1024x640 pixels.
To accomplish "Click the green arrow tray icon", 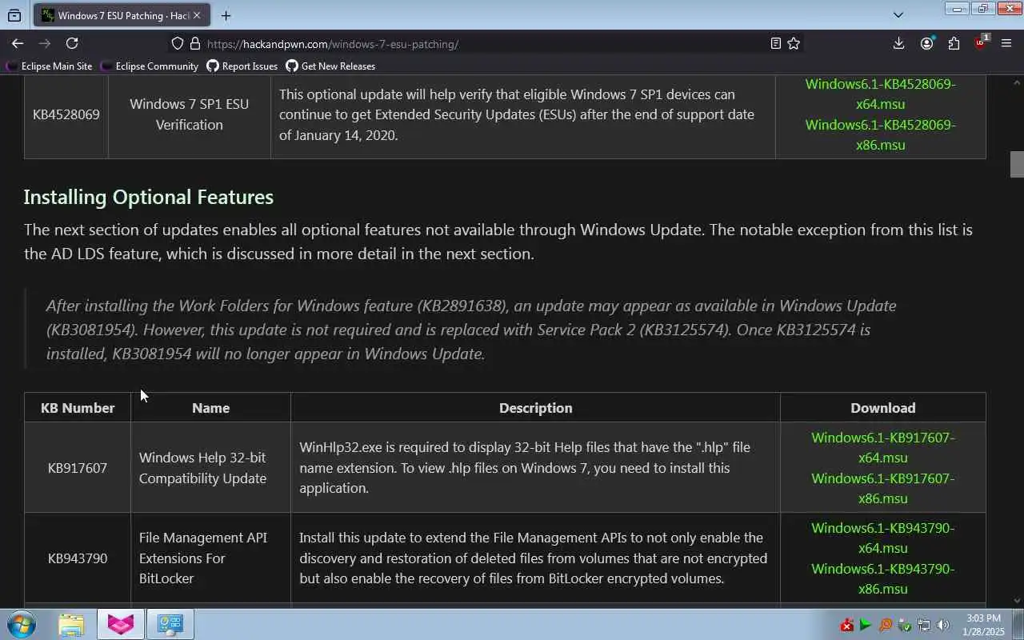I will 866,625.
